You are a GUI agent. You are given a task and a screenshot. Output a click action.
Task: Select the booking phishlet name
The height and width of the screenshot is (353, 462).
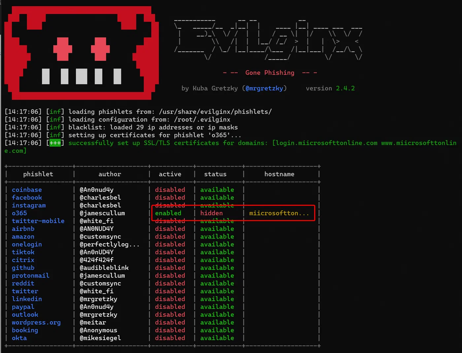[25, 330]
